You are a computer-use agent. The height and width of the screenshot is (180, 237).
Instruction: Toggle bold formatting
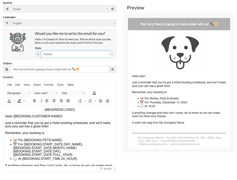(34, 101)
